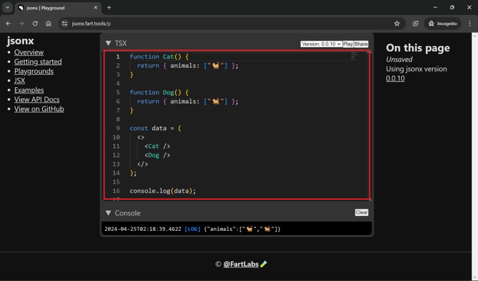This screenshot has width=478, height=281.
Task: Open the 0.0.10 version link
Action: [x=395, y=78]
